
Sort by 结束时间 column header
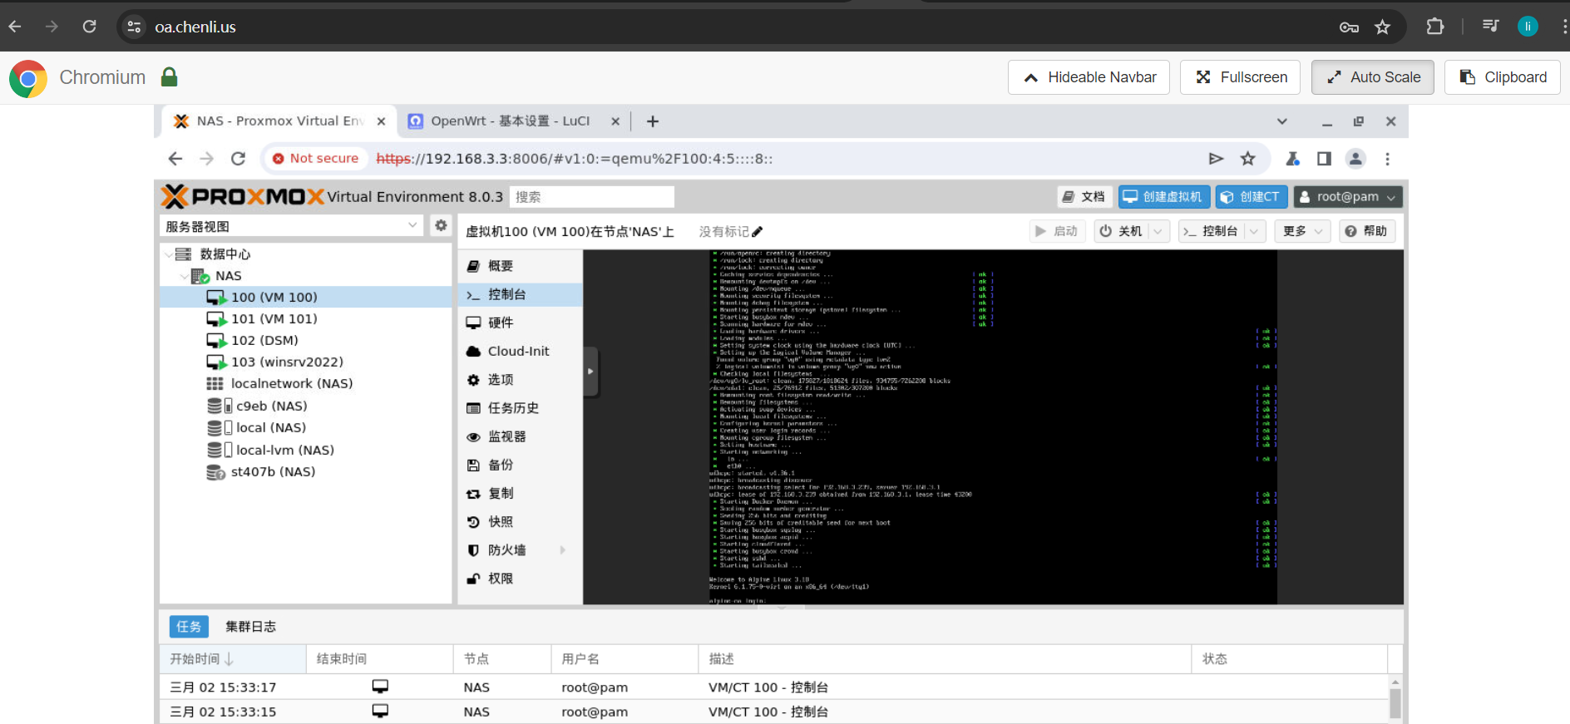(380, 659)
